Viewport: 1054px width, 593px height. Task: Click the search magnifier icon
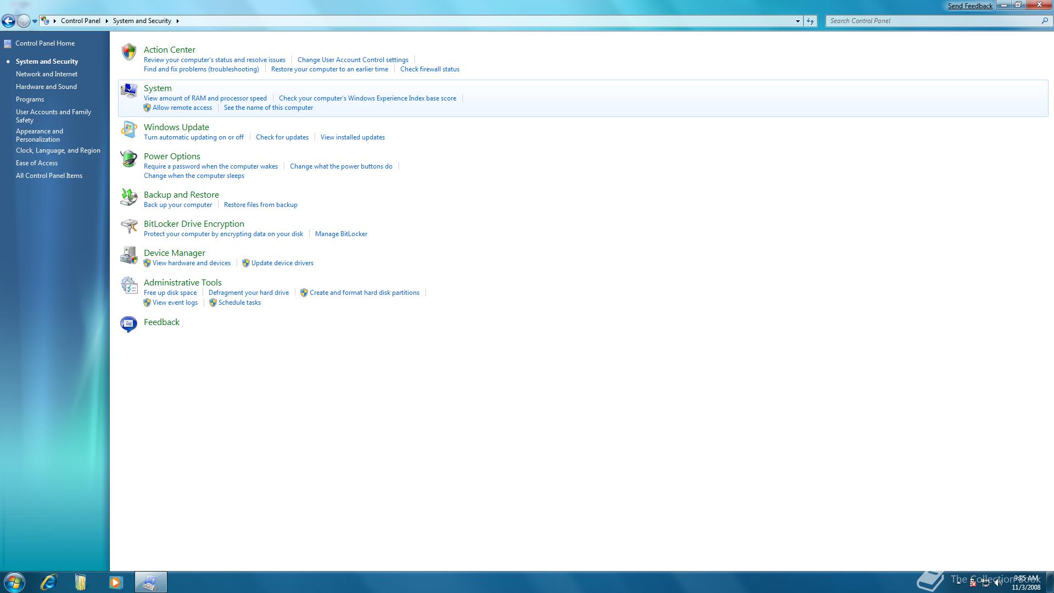[x=1045, y=21]
